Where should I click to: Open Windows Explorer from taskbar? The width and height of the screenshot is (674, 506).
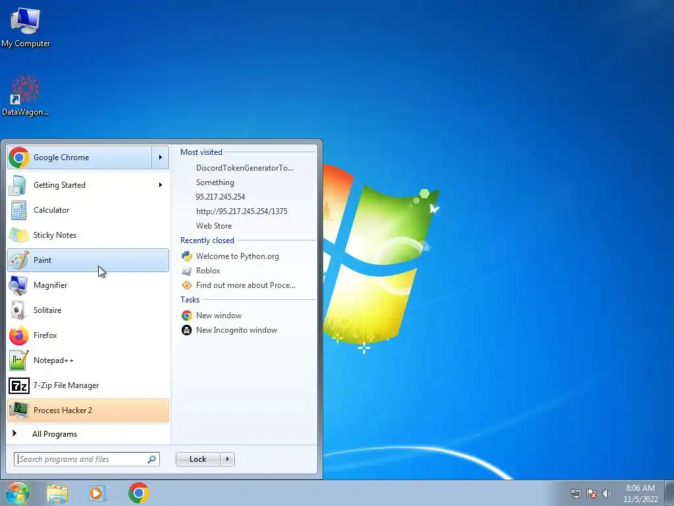click(57, 493)
